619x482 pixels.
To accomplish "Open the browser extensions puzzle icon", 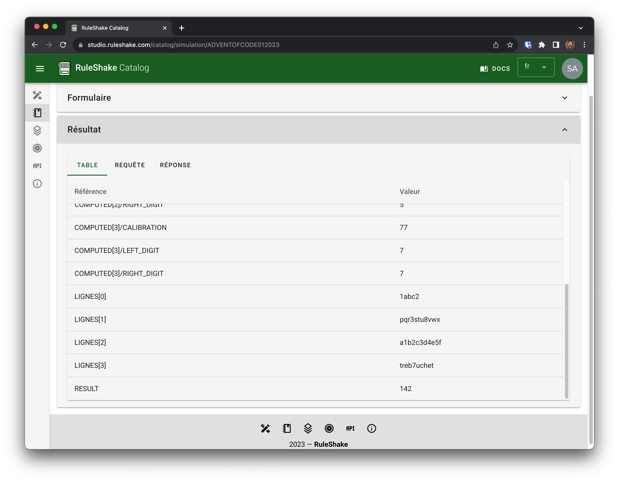I will (542, 45).
